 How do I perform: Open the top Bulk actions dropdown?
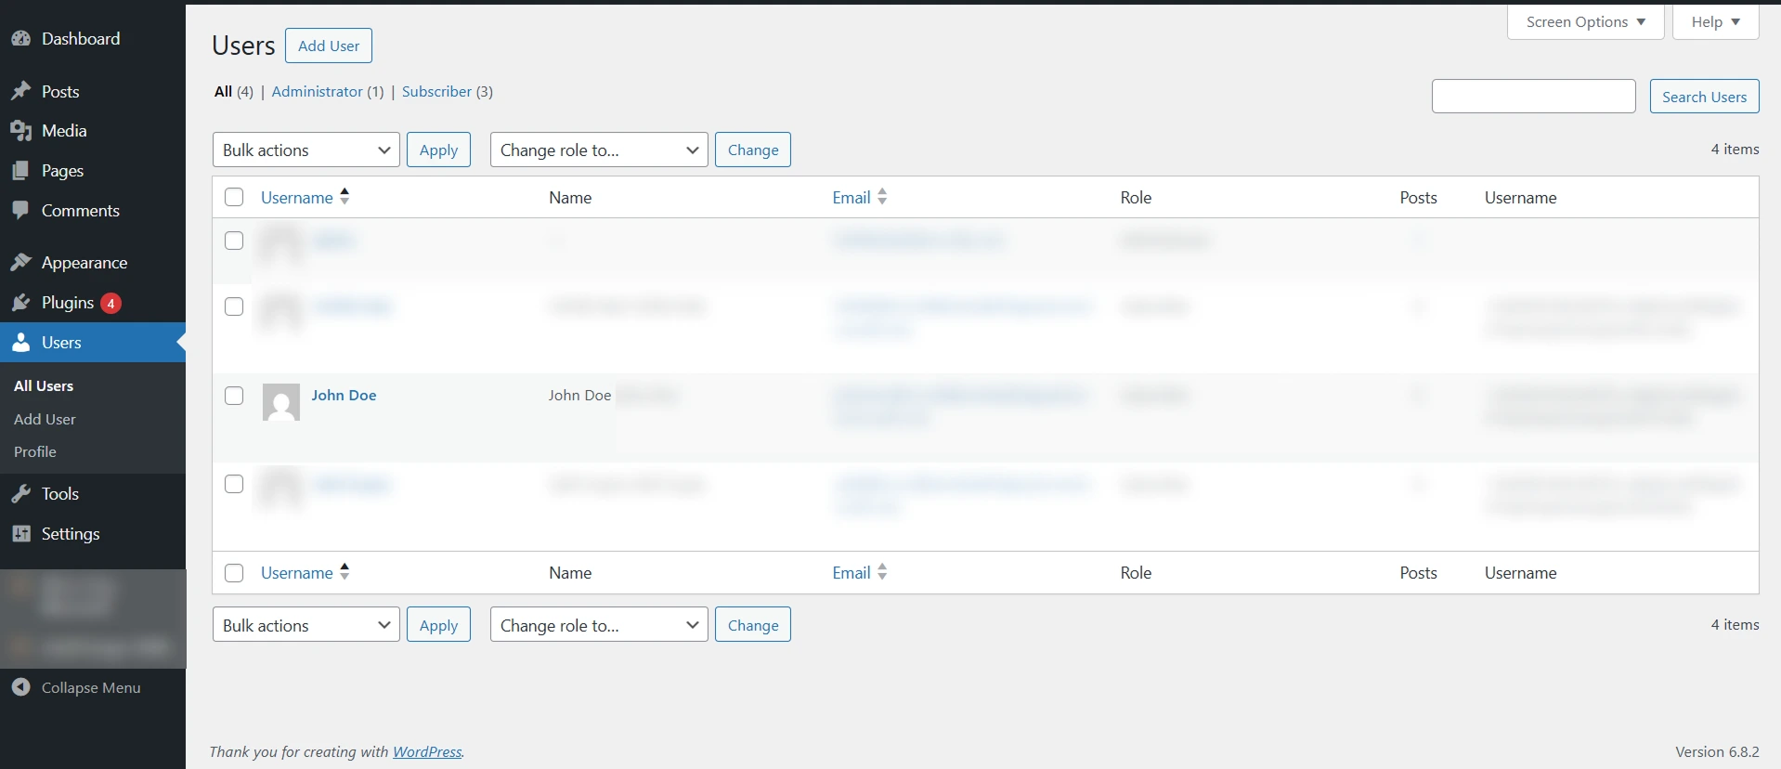pyautogui.click(x=306, y=150)
